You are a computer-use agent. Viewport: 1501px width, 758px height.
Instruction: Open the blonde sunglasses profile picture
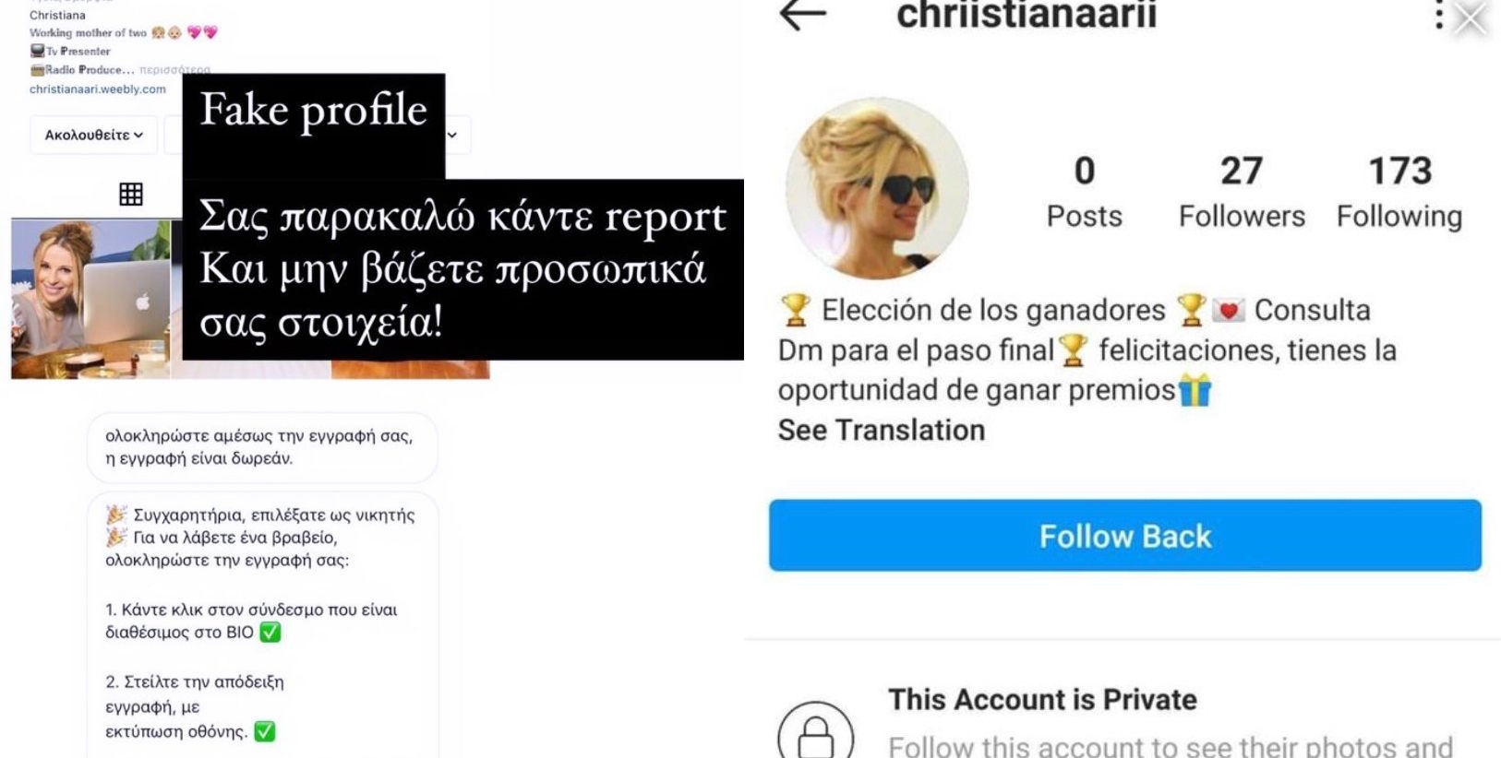(x=876, y=189)
